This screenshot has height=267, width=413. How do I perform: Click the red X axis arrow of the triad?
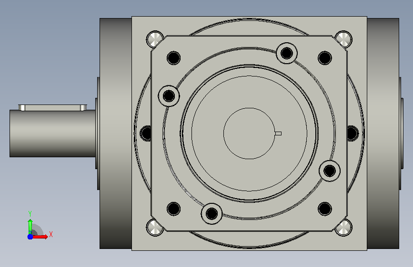pos(40,237)
